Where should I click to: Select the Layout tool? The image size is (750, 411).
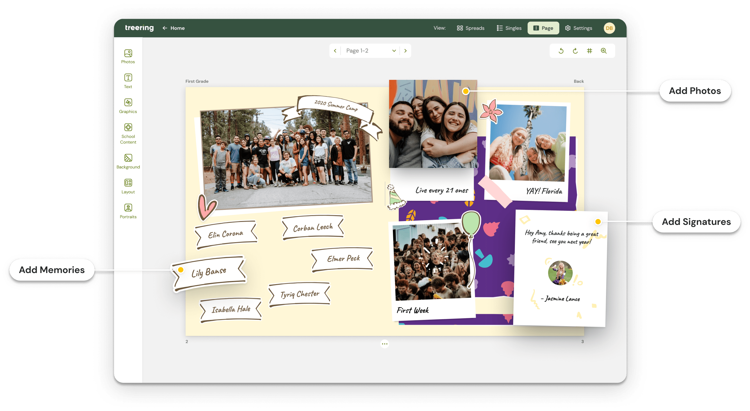128,186
